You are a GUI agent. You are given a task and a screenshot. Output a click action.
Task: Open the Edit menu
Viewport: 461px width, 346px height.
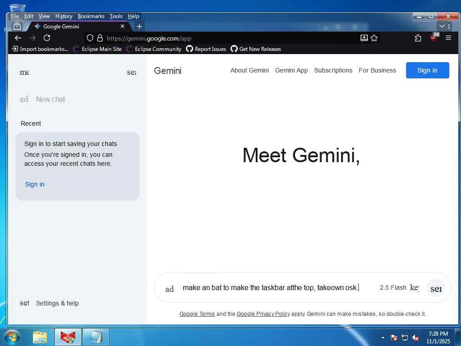click(x=28, y=16)
